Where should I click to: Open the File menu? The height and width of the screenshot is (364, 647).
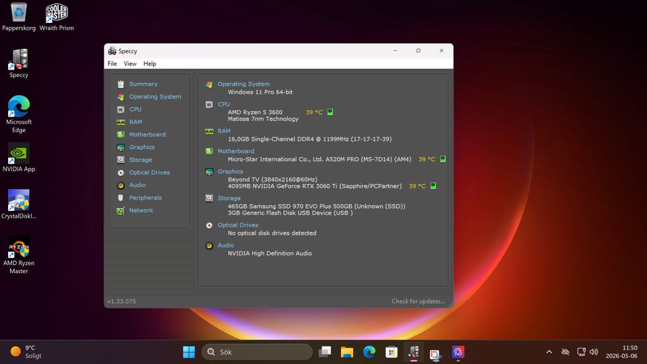(x=113, y=63)
